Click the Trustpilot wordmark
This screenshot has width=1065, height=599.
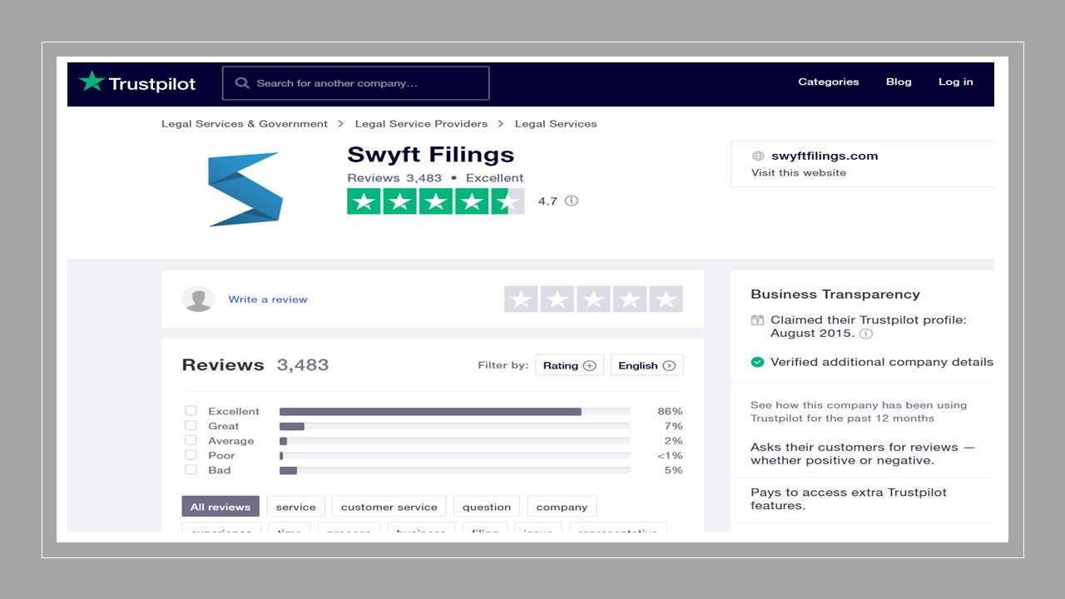(x=152, y=84)
